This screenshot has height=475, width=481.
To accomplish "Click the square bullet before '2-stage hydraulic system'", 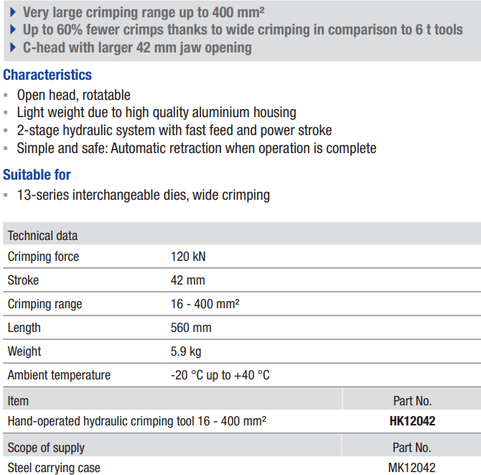I will [x=6, y=131].
